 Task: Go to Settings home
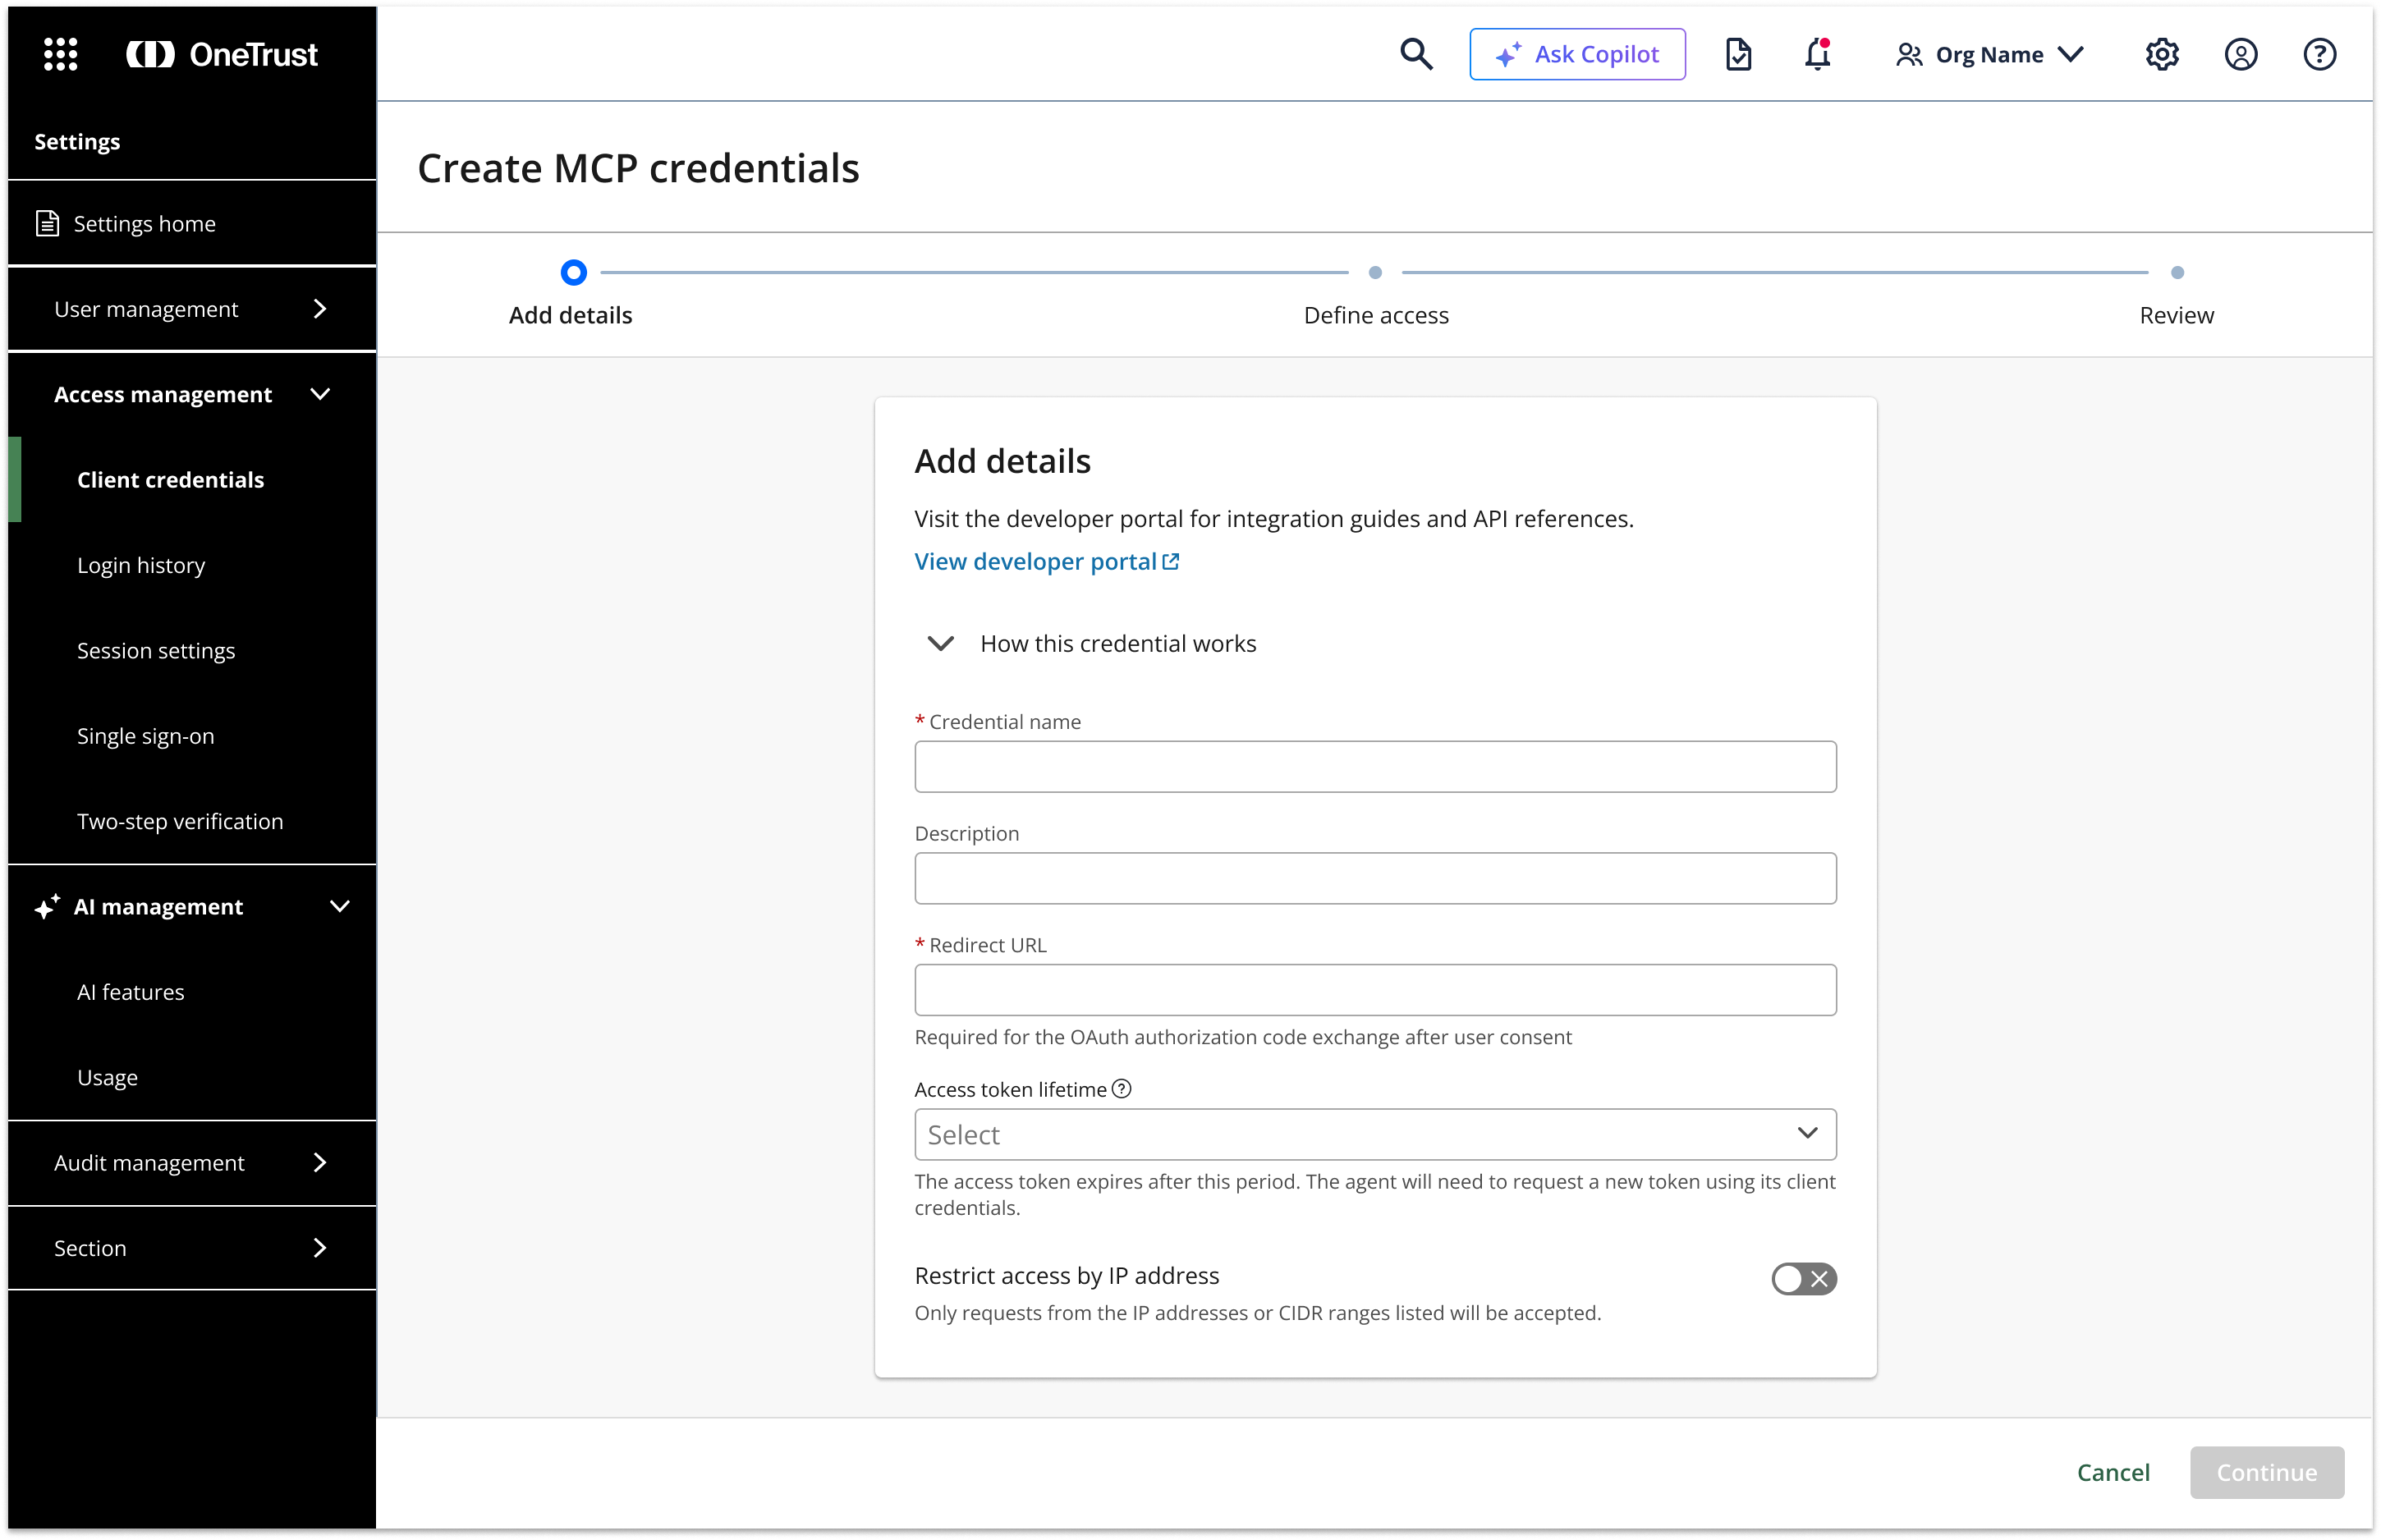tap(192, 223)
